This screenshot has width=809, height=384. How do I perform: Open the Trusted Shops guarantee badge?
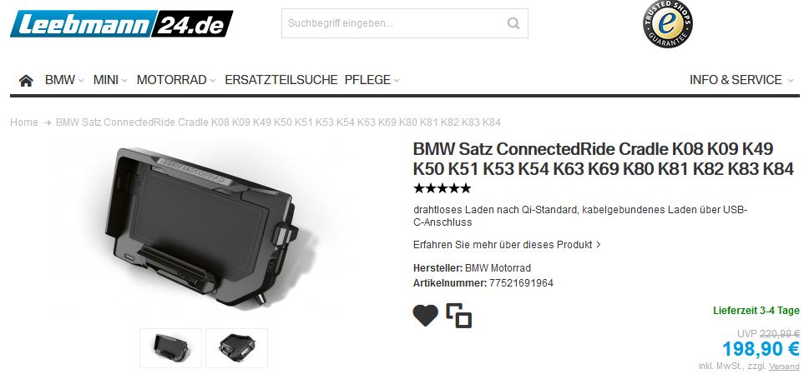coord(667,23)
